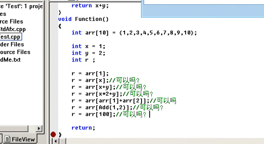Click the line 'int x = 1;'
This screenshot has height=144, width=264.
point(88,46)
